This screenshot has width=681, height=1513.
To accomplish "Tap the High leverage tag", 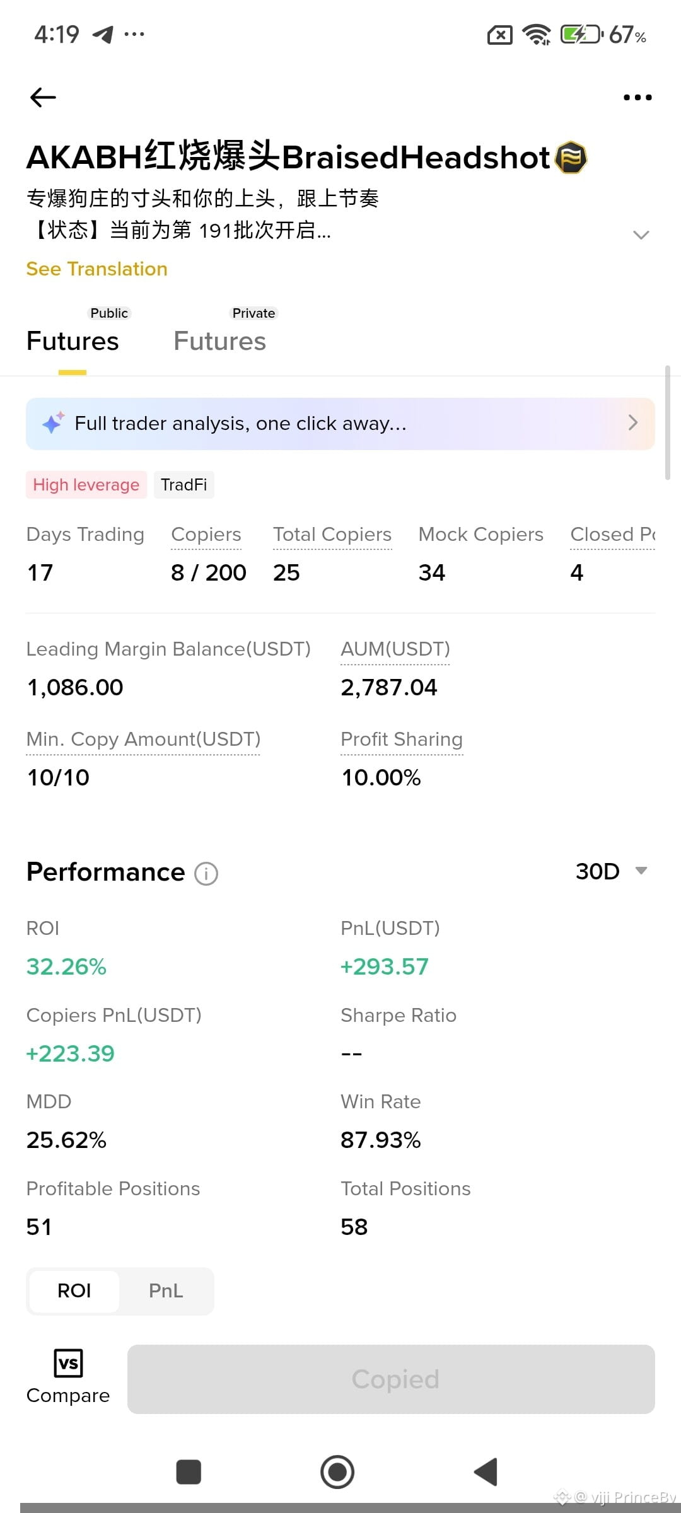I will click(86, 485).
